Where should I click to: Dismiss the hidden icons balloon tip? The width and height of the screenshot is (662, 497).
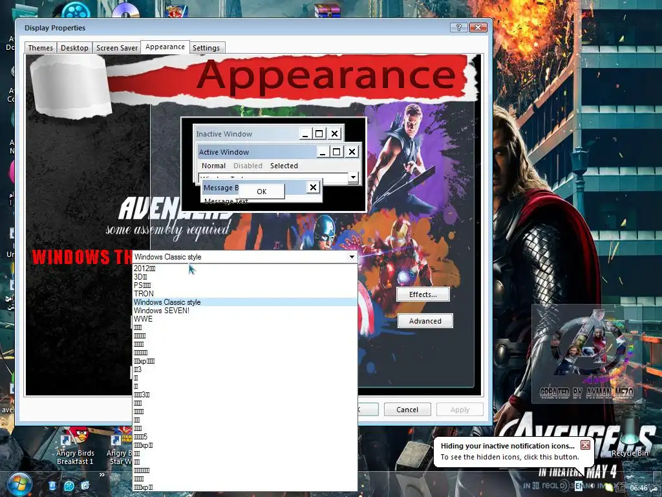pos(585,445)
